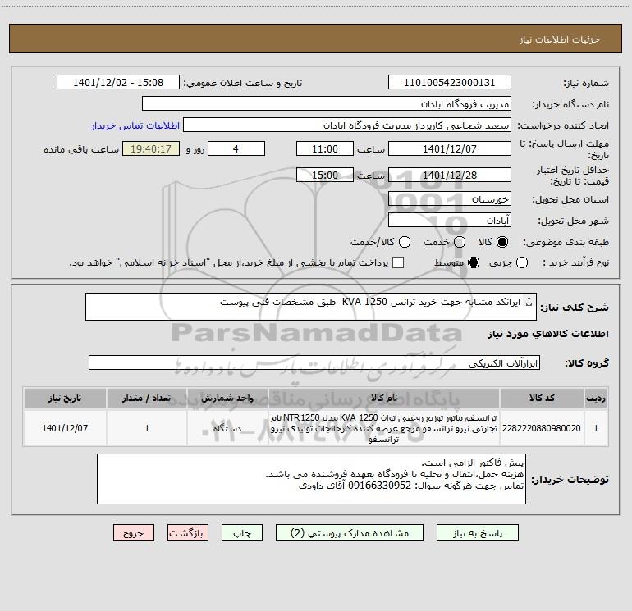Click the need number field 1101005423000131
The width and height of the screenshot is (632, 611).
(x=450, y=82)
